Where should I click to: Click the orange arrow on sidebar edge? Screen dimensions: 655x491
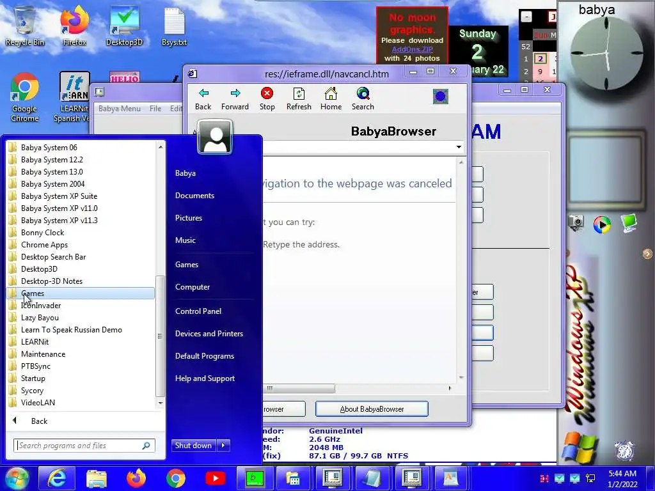(647, 253)
